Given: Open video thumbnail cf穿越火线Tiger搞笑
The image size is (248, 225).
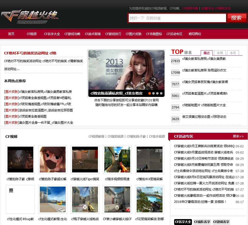Looking at the screenshot, I should [x=85, y=160].
